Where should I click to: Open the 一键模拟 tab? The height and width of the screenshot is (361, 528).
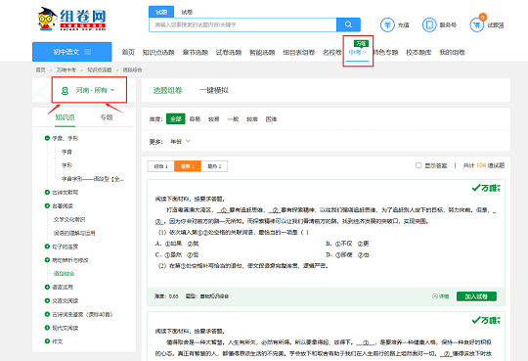pos(214,90)
